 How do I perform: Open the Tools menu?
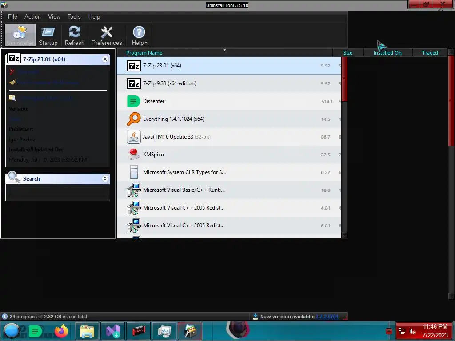click(x=74, y=16)
